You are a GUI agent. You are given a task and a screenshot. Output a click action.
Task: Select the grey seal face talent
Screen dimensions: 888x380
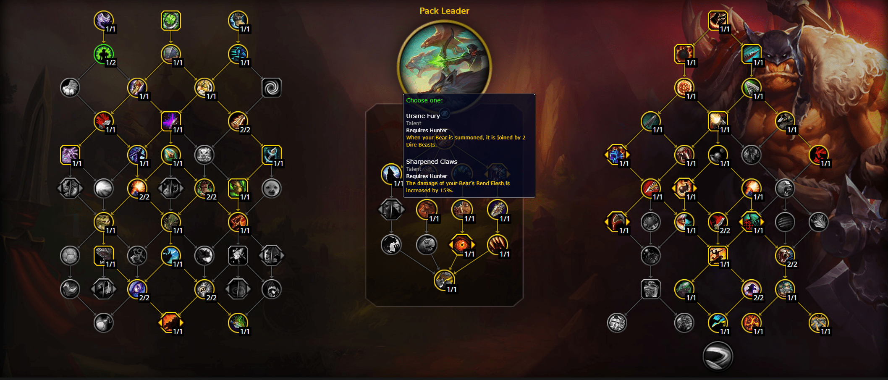271,189
